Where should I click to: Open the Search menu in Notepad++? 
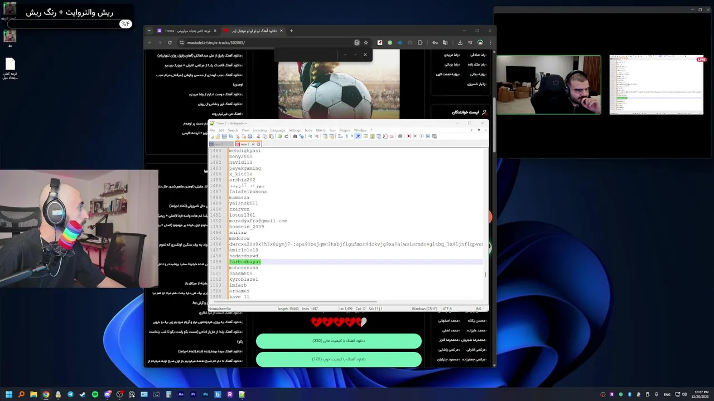coord(233,130)
